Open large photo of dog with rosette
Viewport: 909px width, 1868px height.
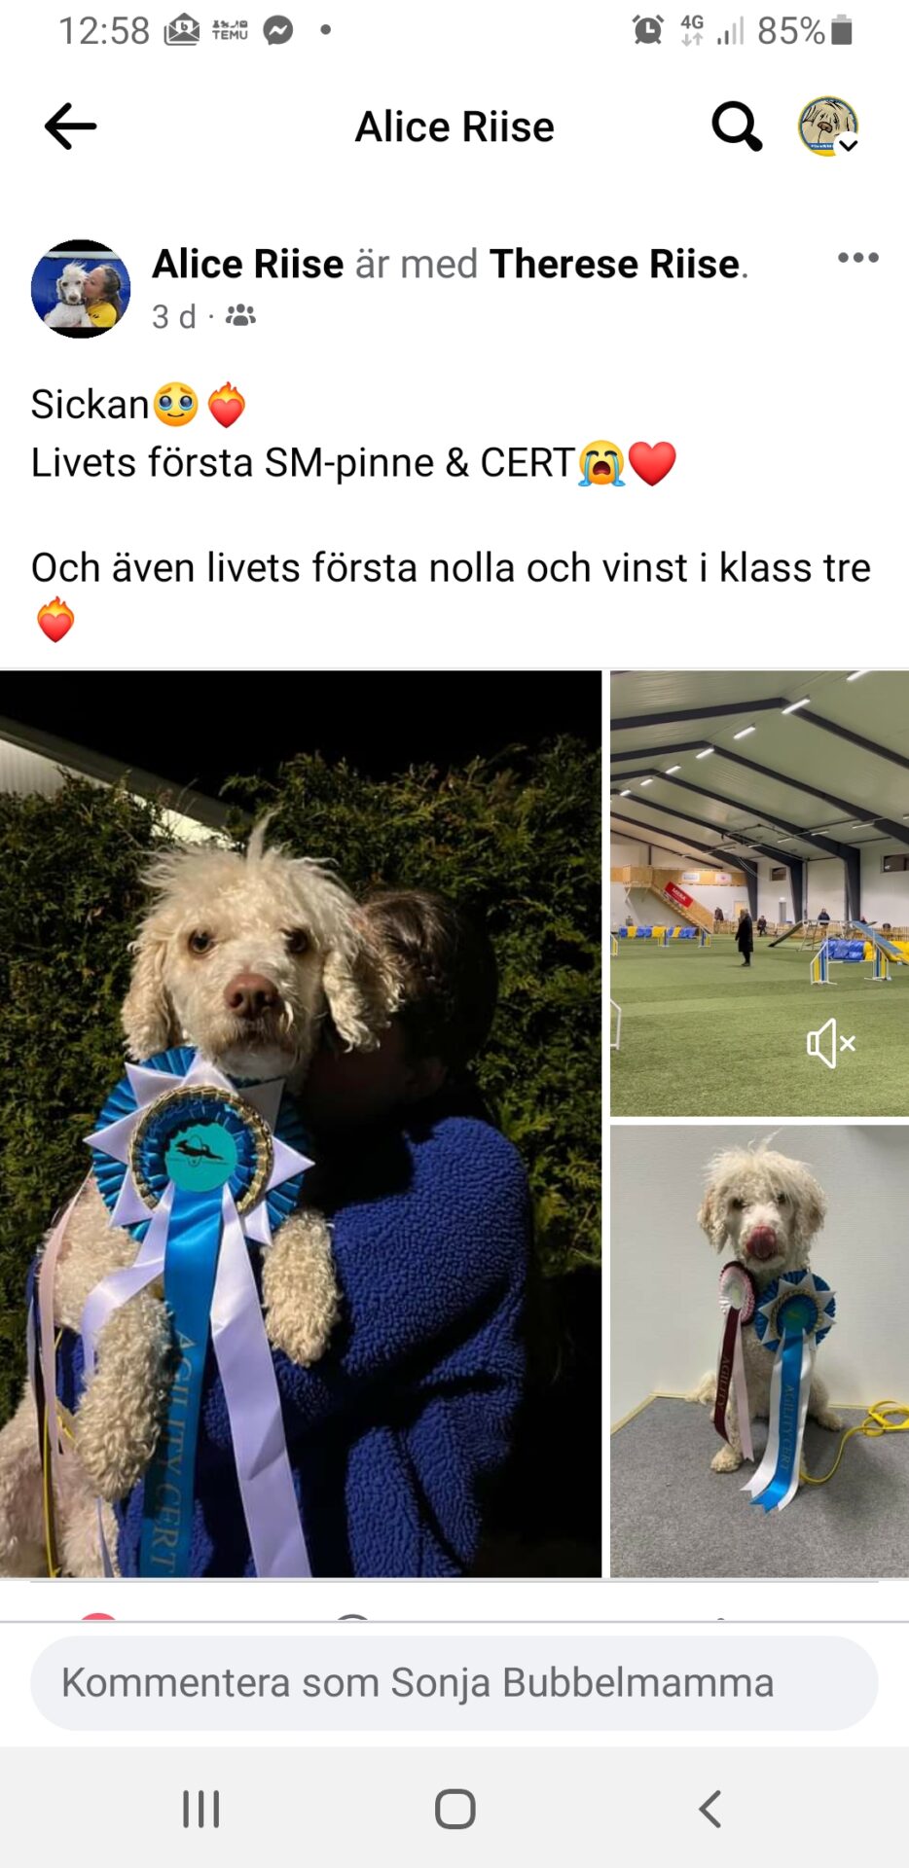pos(301,1124)
